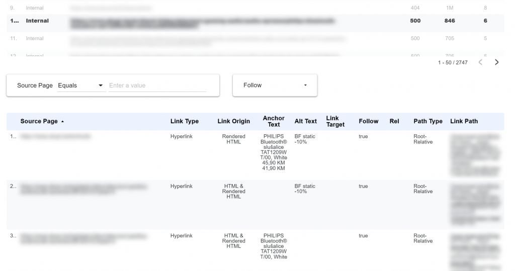Select Internal row with 404 status

click(x=35, y=8)
